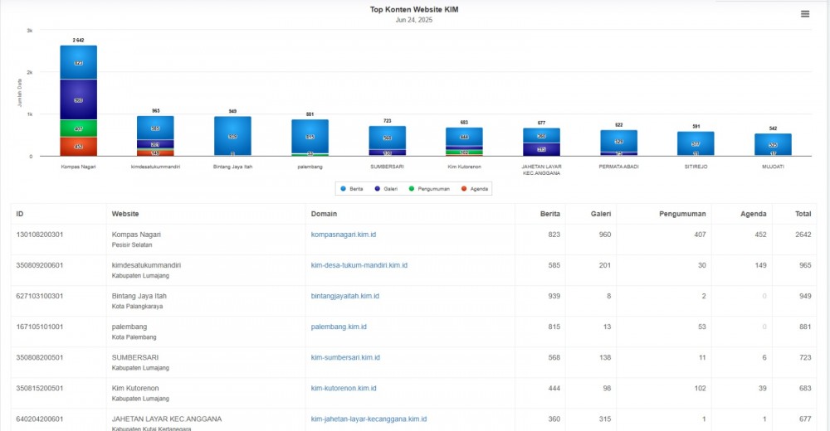Toggle the Pengumuman legend series
830x431 pixels.
[429, 189]
